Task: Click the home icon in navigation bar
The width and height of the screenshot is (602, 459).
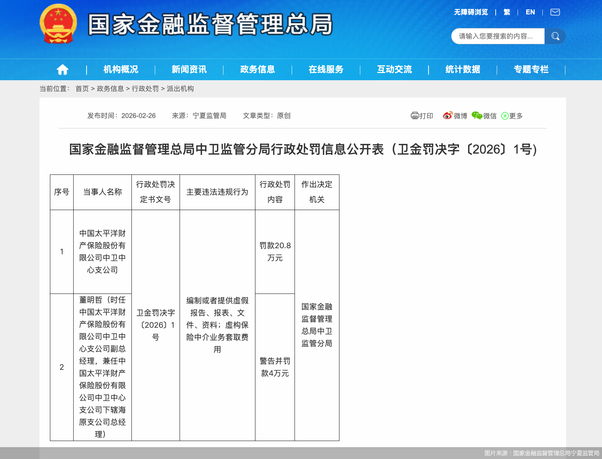Action: (x=62, y=69)
